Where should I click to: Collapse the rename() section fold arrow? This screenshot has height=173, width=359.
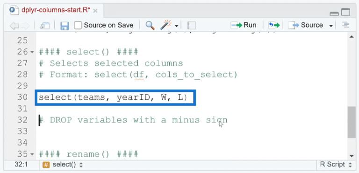point(32,154)
